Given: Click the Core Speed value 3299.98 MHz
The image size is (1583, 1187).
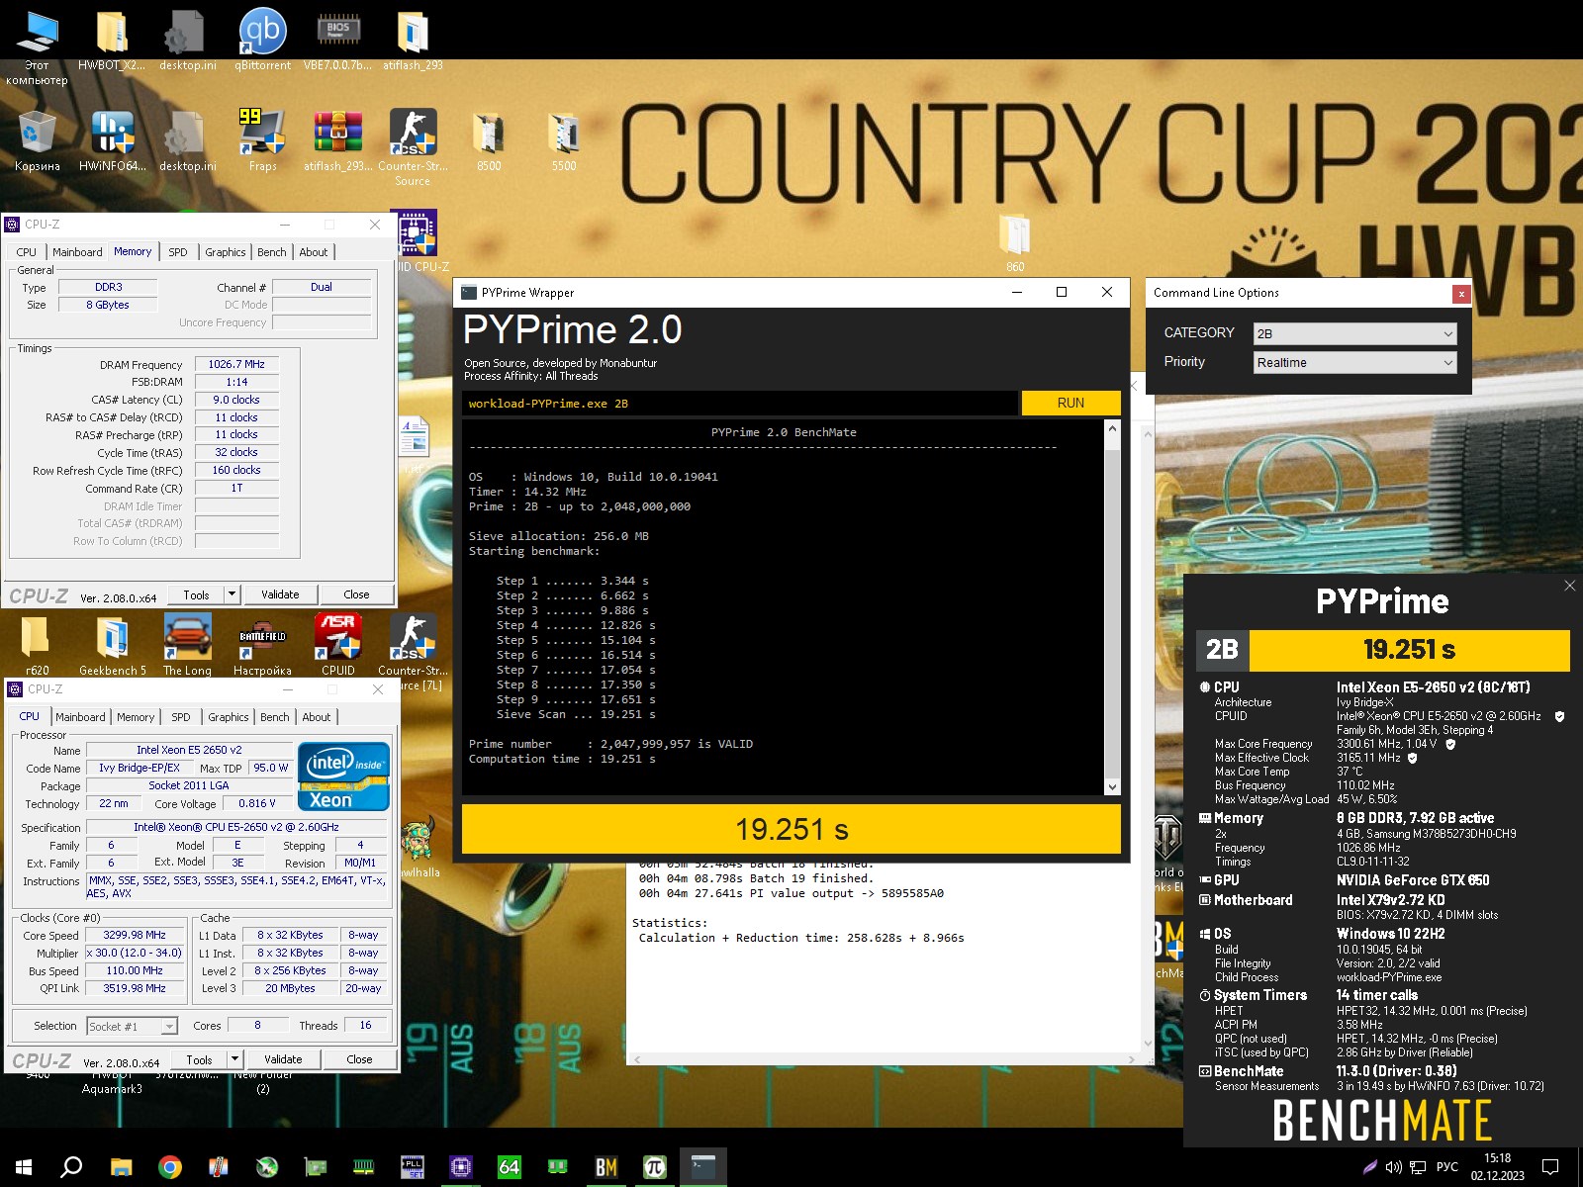Looking at the screenshot, I should 135,935.
